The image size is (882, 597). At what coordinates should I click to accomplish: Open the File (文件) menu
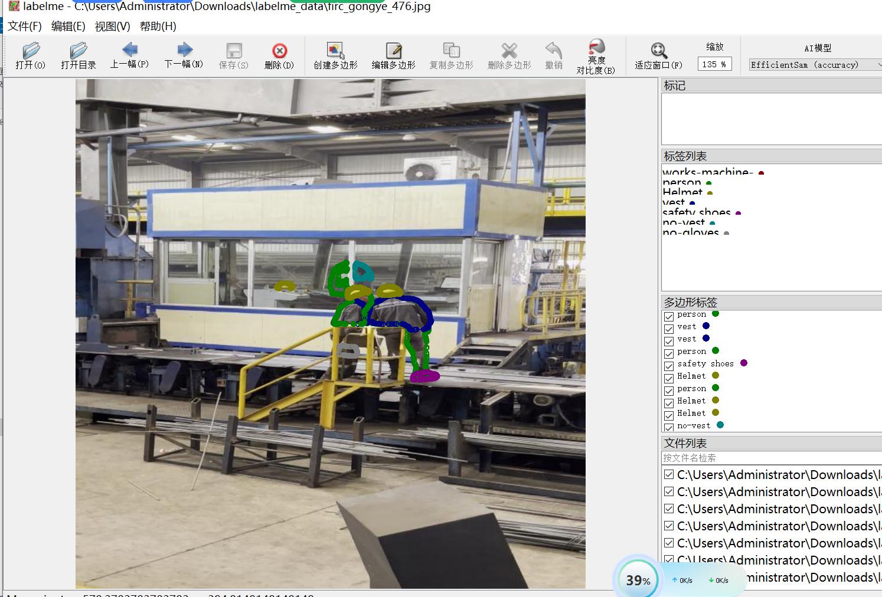[25, 27]
